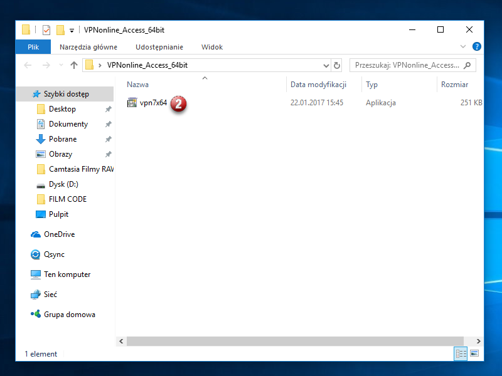The height and width of the screenshot is (376, 502).
Task: Click the Grupa domowa homegroup icon
Action: [36, 314]
